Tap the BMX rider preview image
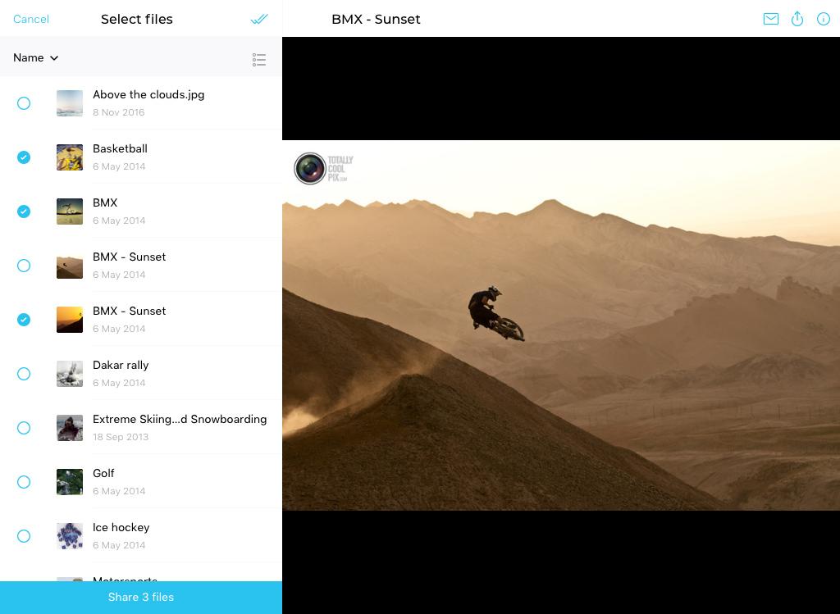The image size is (840, 614). (561, 325)
